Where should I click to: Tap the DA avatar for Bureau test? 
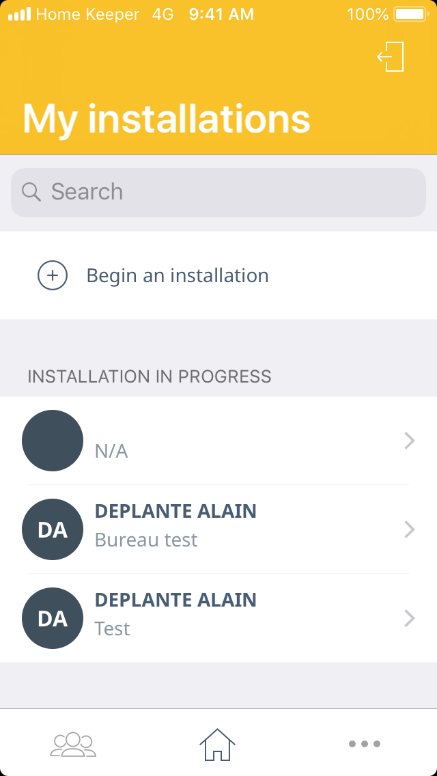pos(53,529)
